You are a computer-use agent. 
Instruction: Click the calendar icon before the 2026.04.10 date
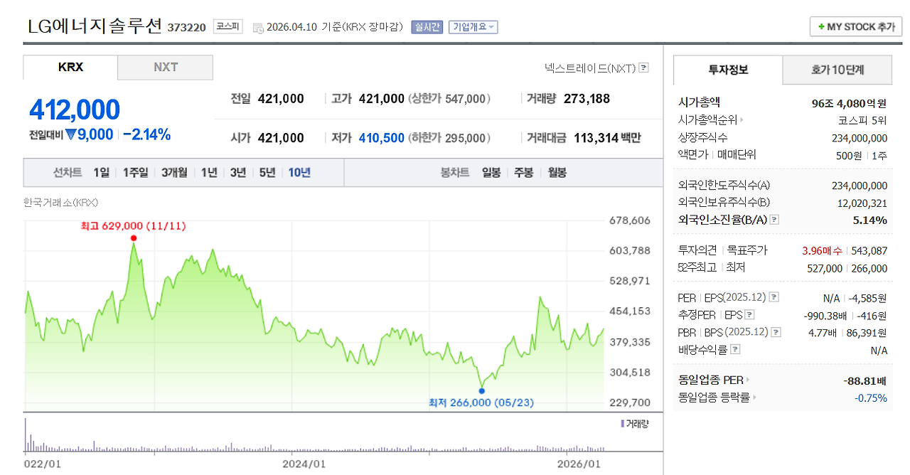pyautogui.click(x=258, y=28)
